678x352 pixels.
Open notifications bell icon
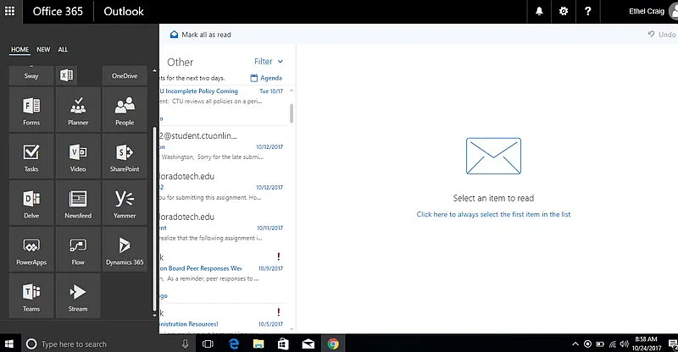pos(539,11)
